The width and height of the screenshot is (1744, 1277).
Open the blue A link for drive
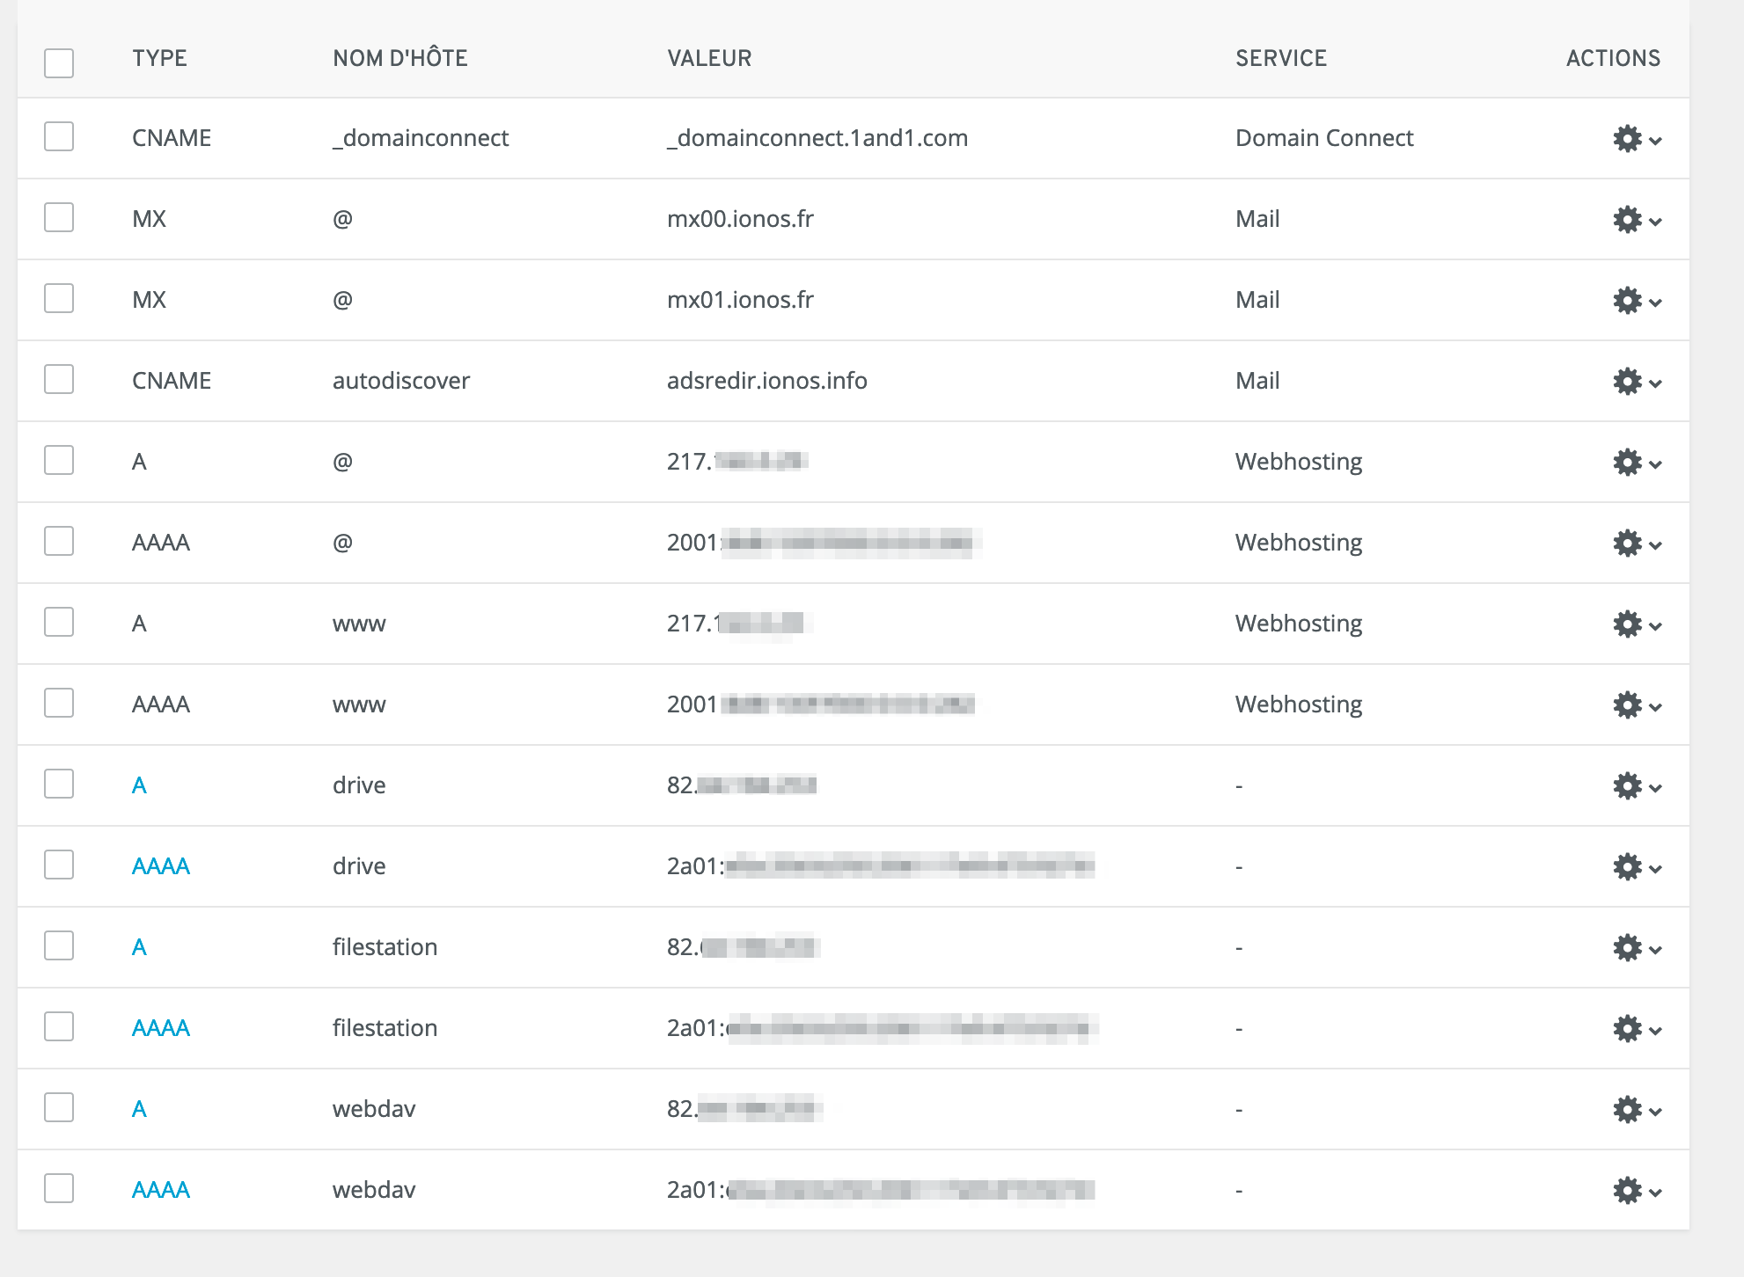[139, 785]
